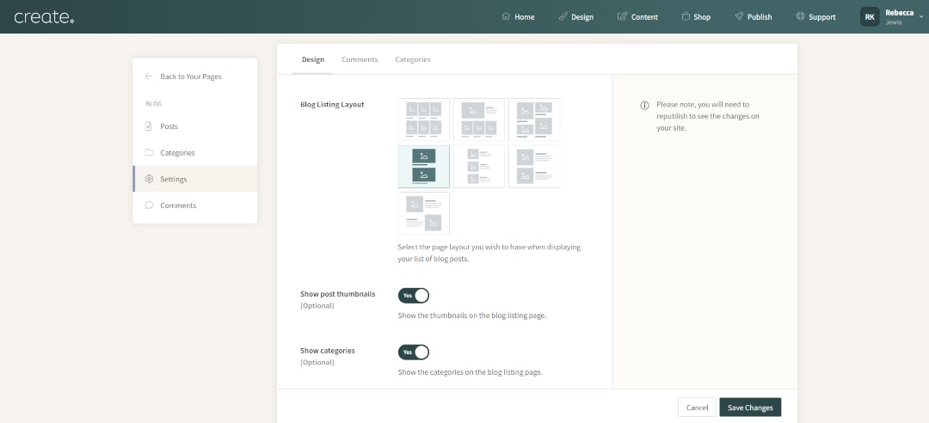Switch to the Categories tab
The width and height of the screenshot is (929, 423).
pos(413,59)
